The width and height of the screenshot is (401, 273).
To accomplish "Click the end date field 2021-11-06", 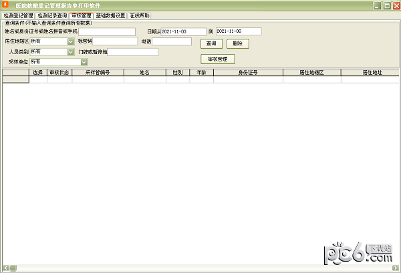I will (x=238, y=31).
